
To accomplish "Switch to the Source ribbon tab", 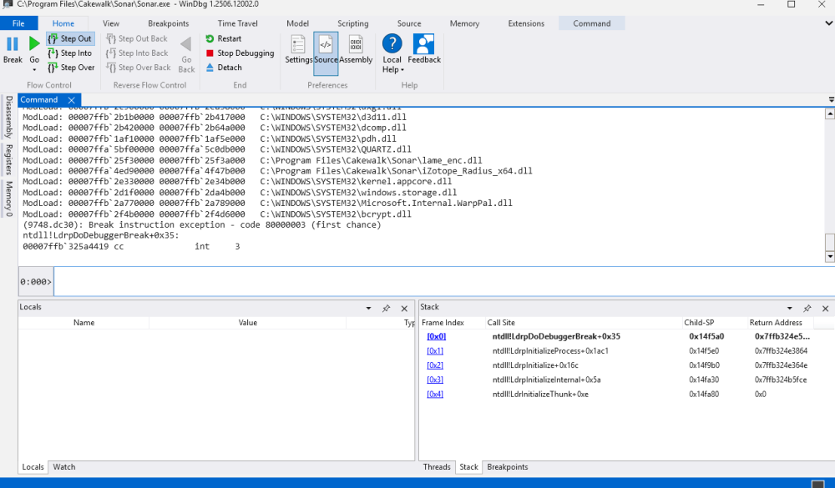I will tap(409, 23).
